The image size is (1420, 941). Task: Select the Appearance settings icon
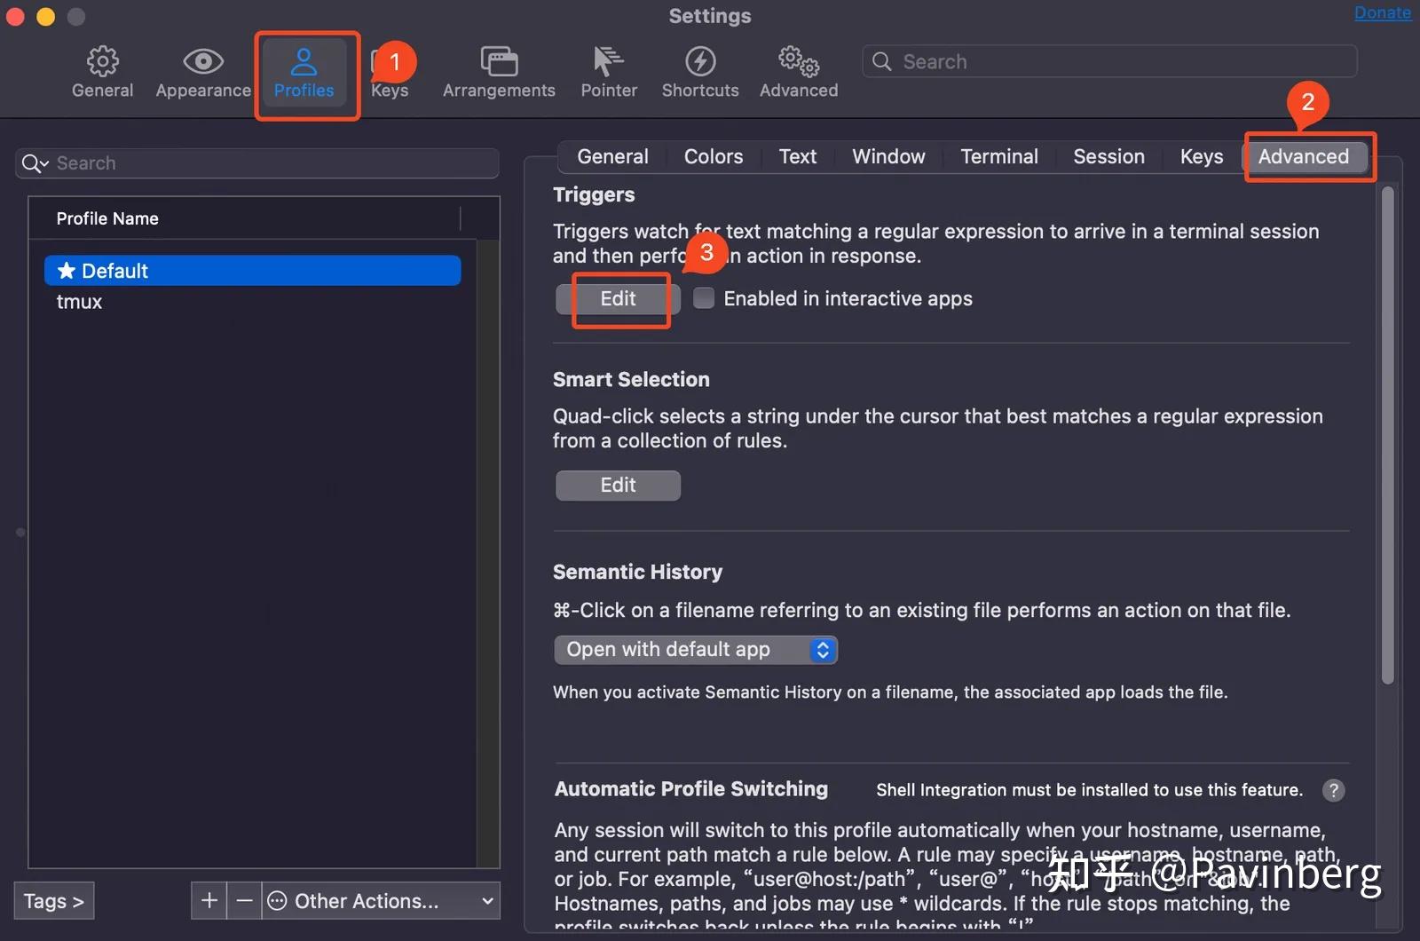coord(202,71)
